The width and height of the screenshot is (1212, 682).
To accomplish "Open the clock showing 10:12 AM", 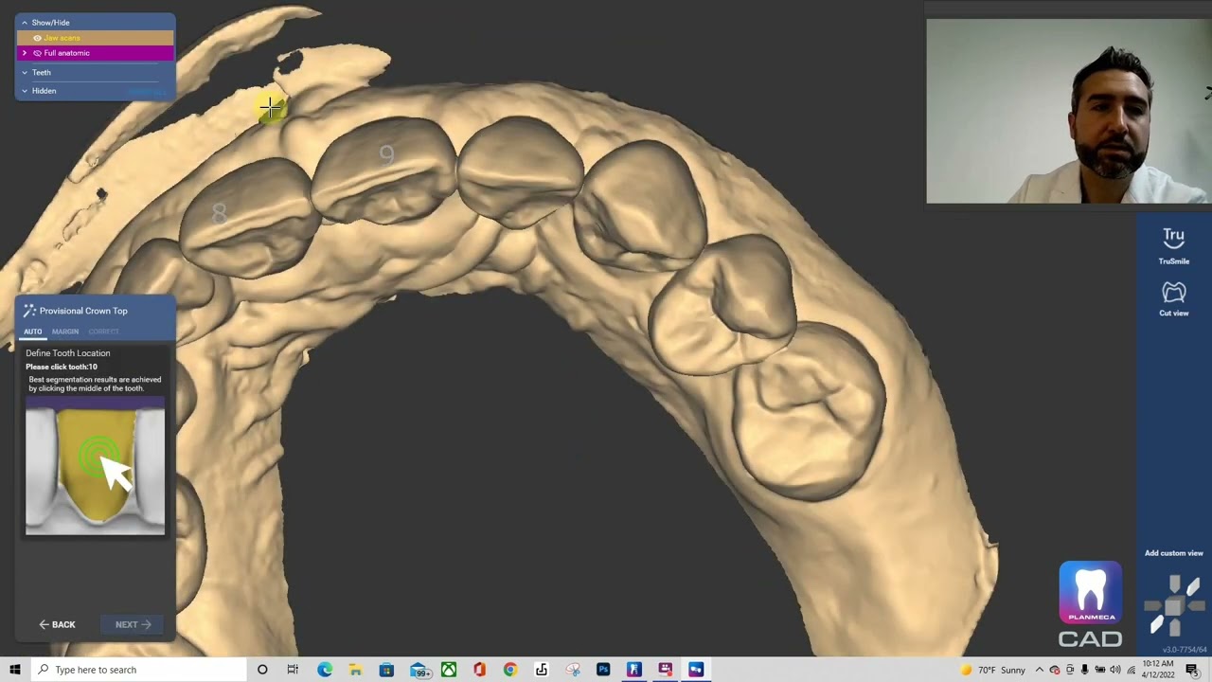I will coord(1159,670).
